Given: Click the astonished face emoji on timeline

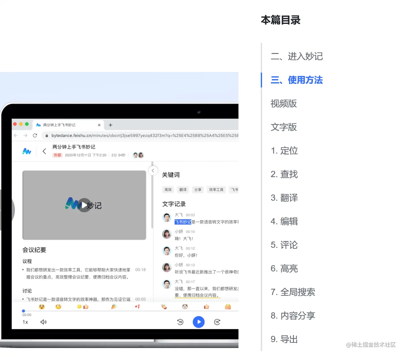Looking at the screenshot, I should (x=42, y=307).
